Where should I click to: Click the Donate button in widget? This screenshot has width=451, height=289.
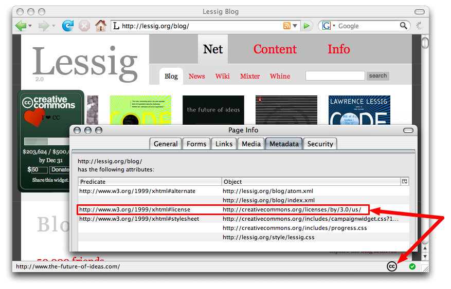coord(60,169)
